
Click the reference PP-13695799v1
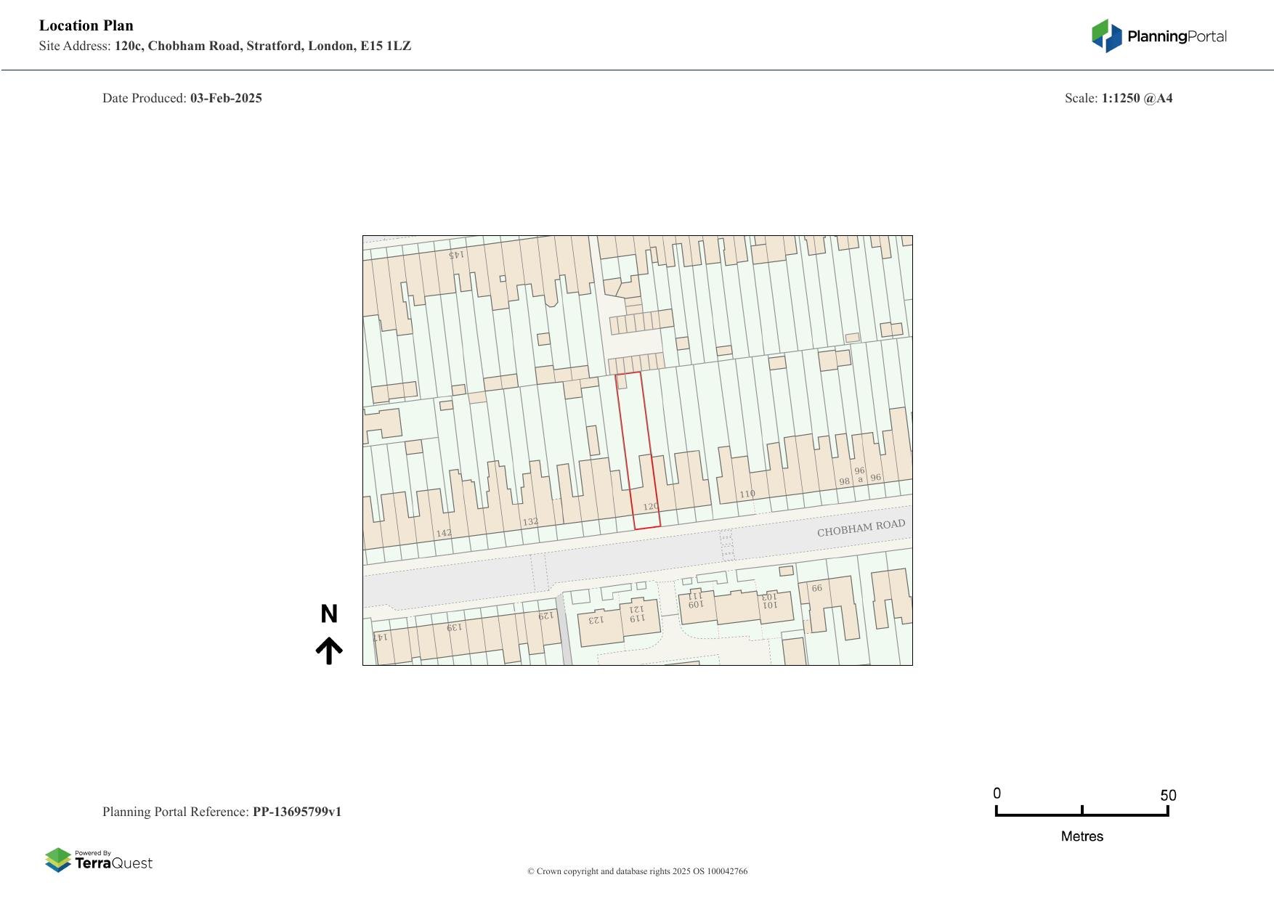(x=296, y=812)
